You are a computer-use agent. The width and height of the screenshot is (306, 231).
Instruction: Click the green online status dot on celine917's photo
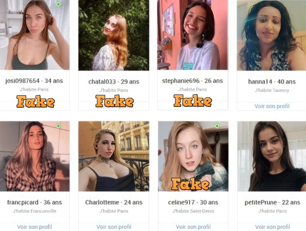click(217, 126)
